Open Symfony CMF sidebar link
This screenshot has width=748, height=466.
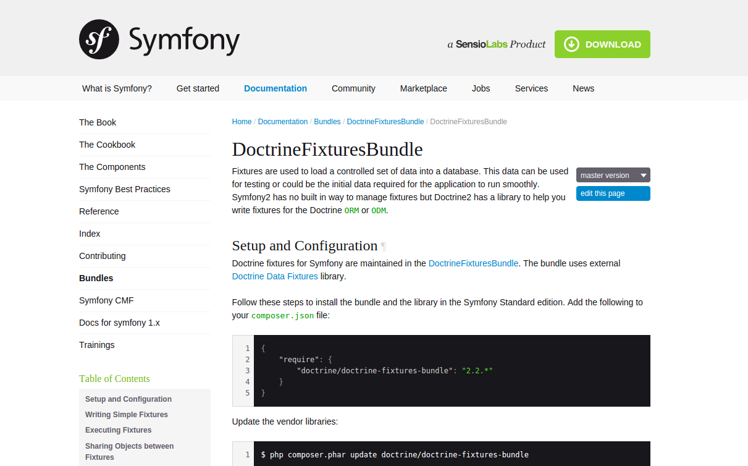pyautogui.click(x=106, y=300)
